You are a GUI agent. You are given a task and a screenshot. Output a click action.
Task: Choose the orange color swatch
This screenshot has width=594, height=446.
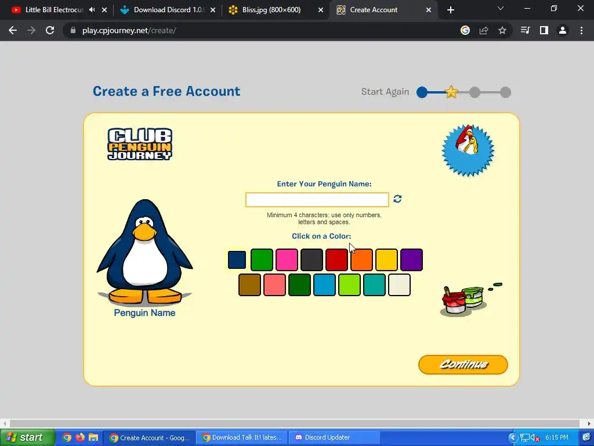click(361, 260)
